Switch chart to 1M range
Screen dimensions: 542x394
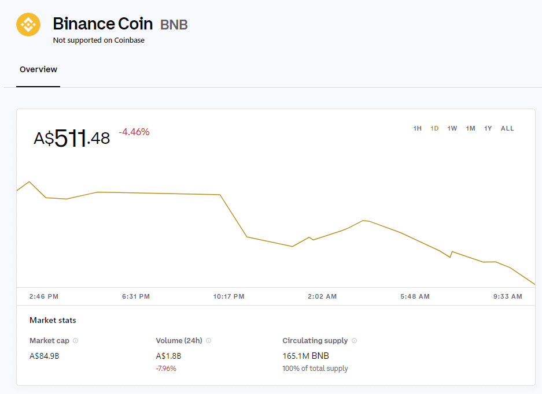coord(470,128)
